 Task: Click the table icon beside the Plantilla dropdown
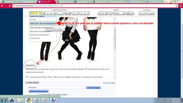[110, 13]
